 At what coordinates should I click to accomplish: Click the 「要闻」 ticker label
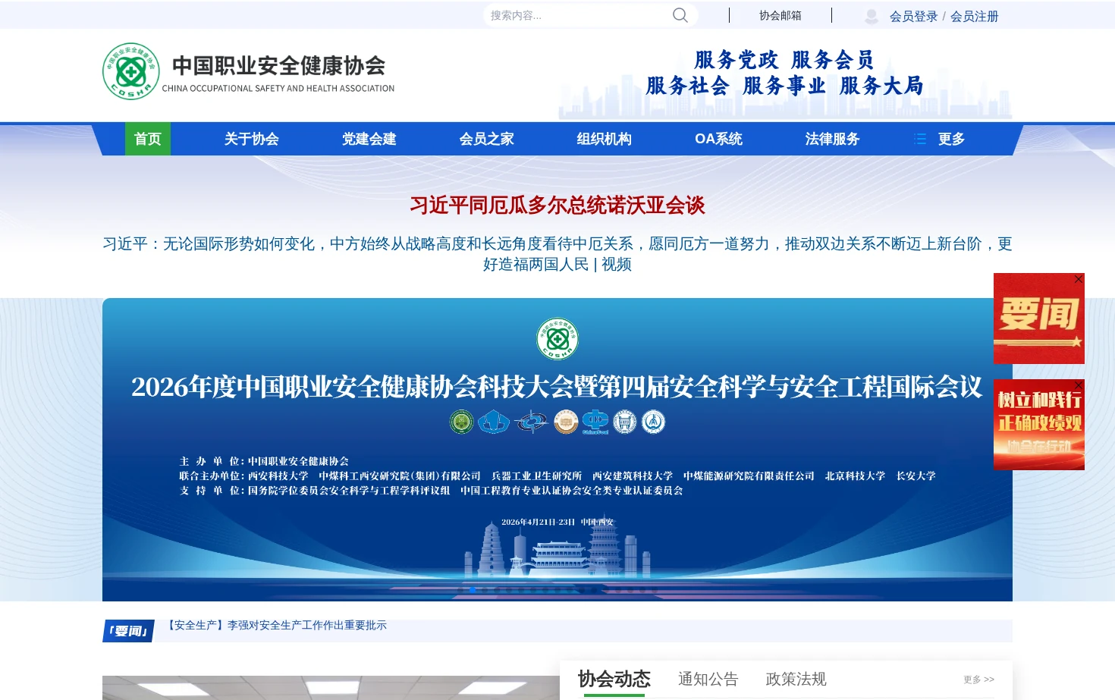[x=128, y=631]
